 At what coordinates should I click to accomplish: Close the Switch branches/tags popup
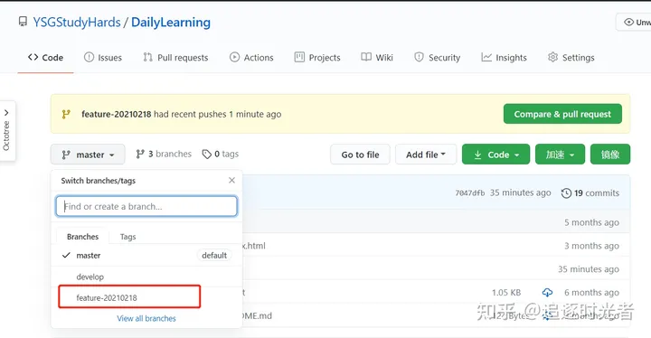coord(231,180)
